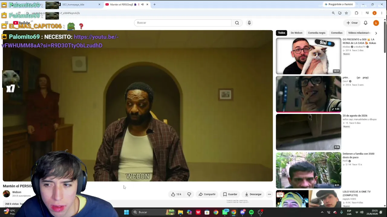
Task: Click the video player to pause
Action: [138, 106]
